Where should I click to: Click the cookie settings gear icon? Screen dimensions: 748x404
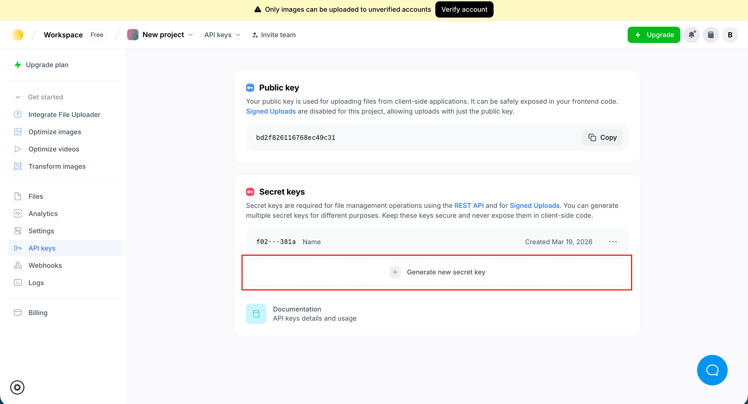pyautogui.click(x=17, y=387)
